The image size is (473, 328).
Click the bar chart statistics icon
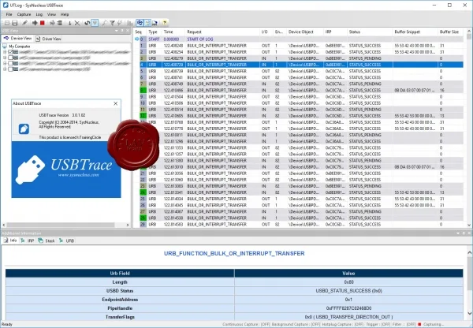tap(130, 23)
